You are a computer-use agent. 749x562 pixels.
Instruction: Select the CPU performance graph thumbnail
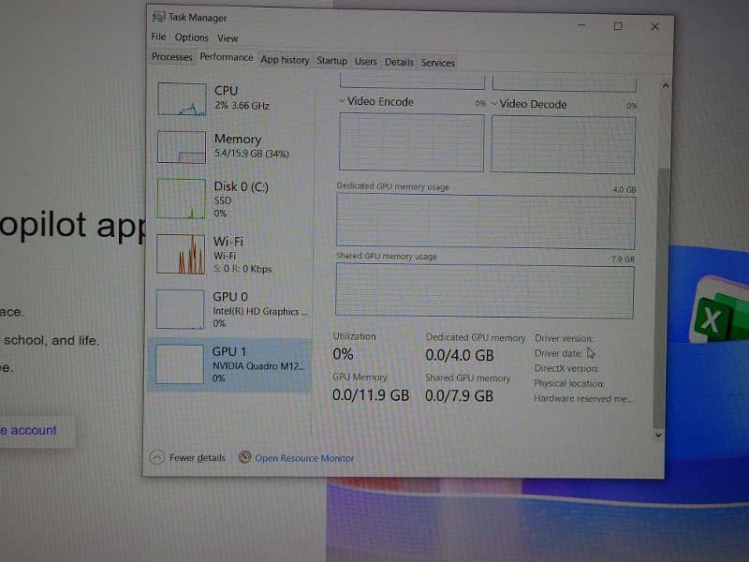[x=182, y=98]
